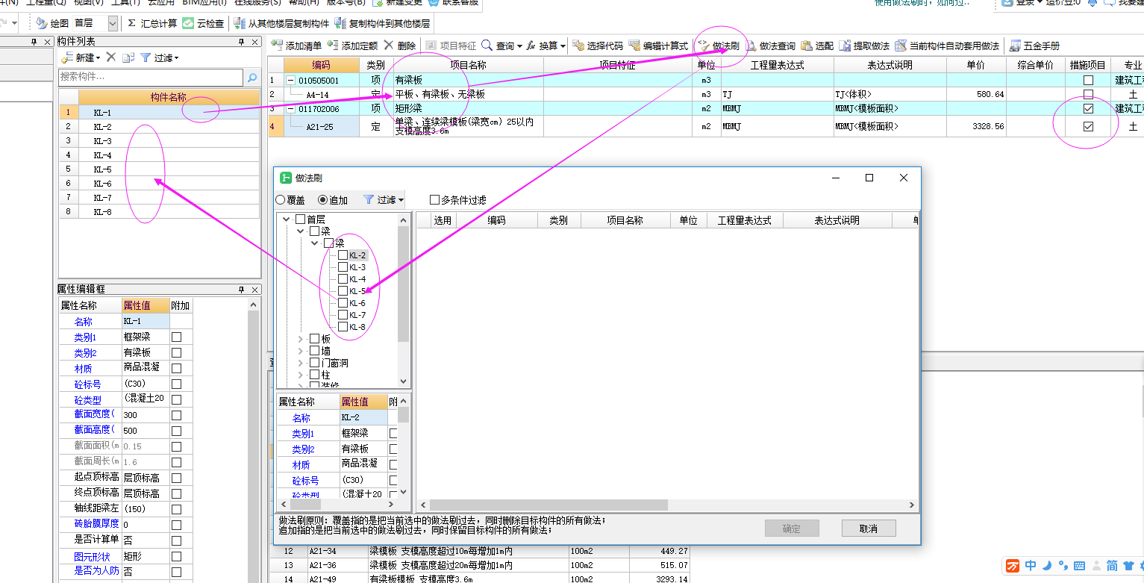Click the 简 tray icon

(1111, 566)
